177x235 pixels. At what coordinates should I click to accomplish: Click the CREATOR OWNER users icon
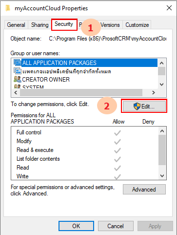(x=18, y=79)
